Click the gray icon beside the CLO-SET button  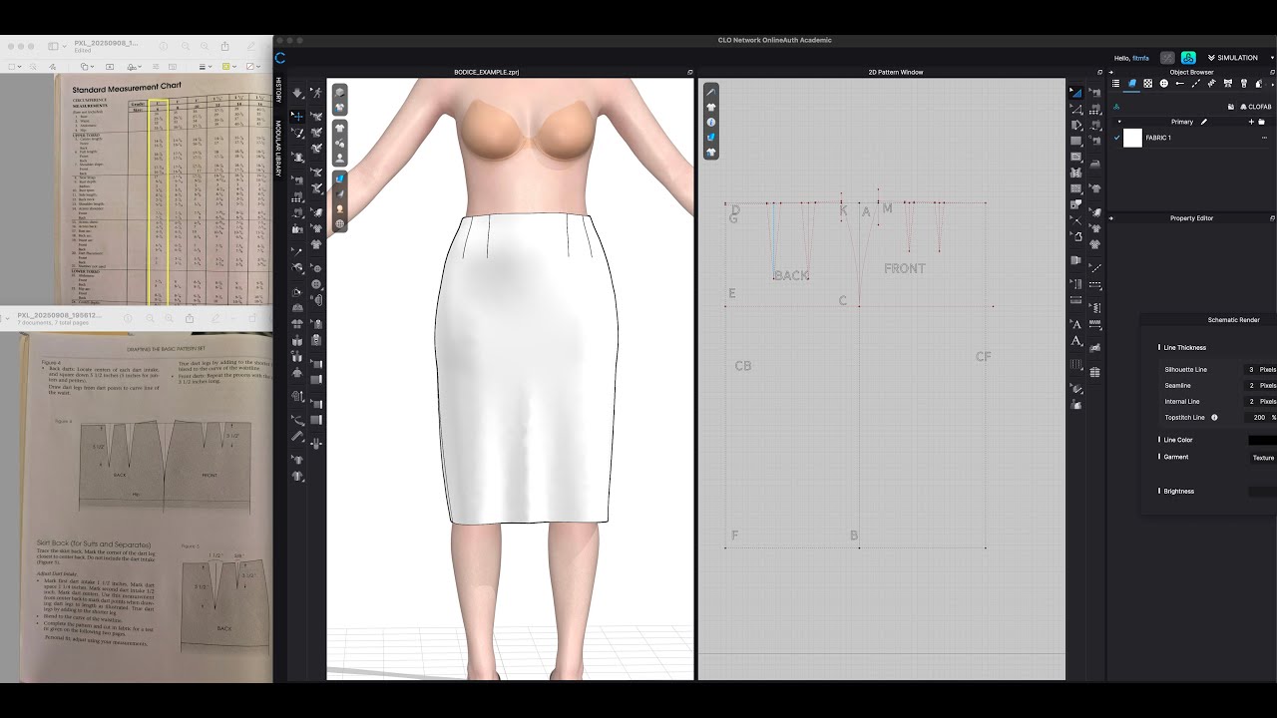pos(1167,58)
